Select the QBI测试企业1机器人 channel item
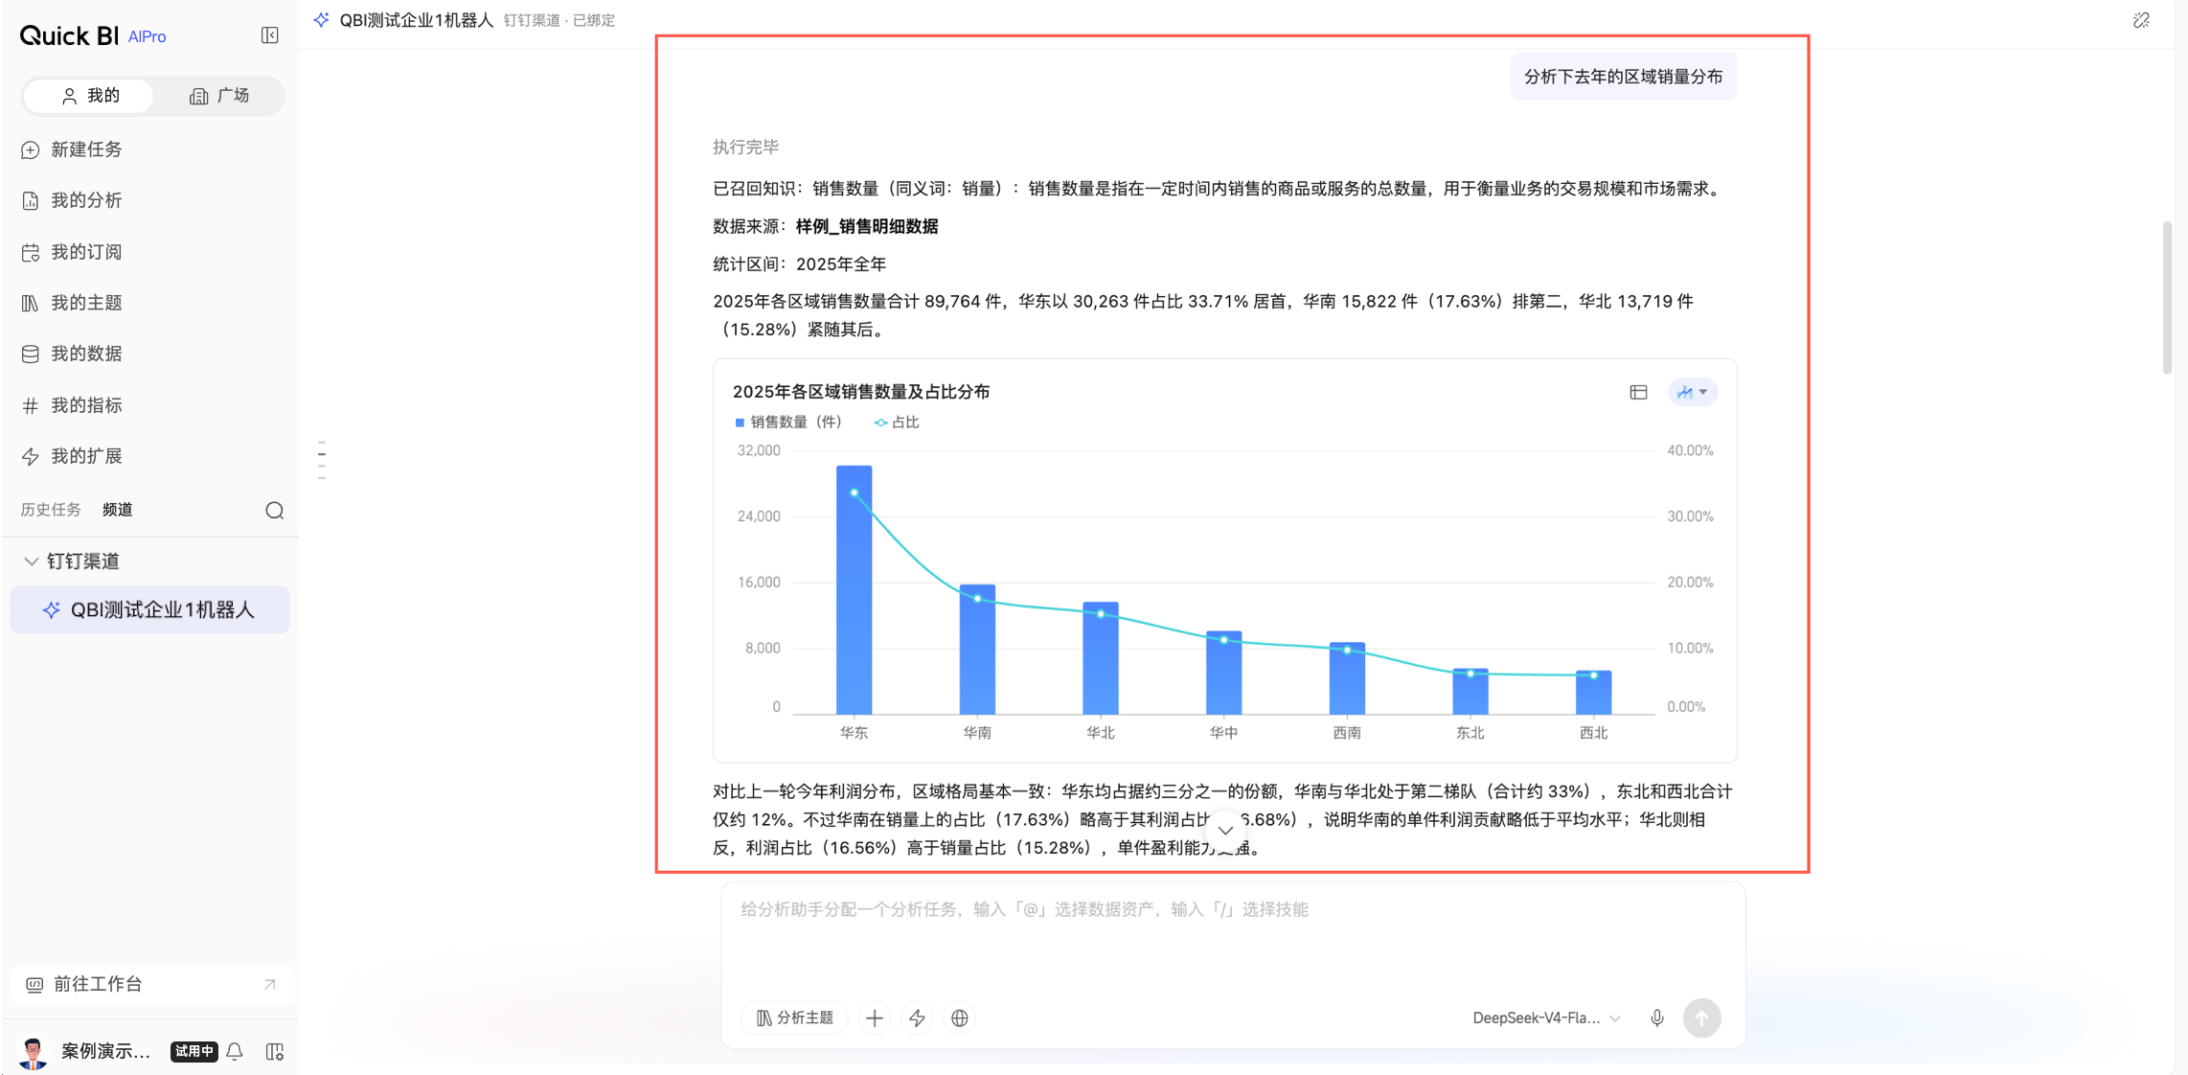Viewport: 2188px width, 1075px height. coord(149,610)
